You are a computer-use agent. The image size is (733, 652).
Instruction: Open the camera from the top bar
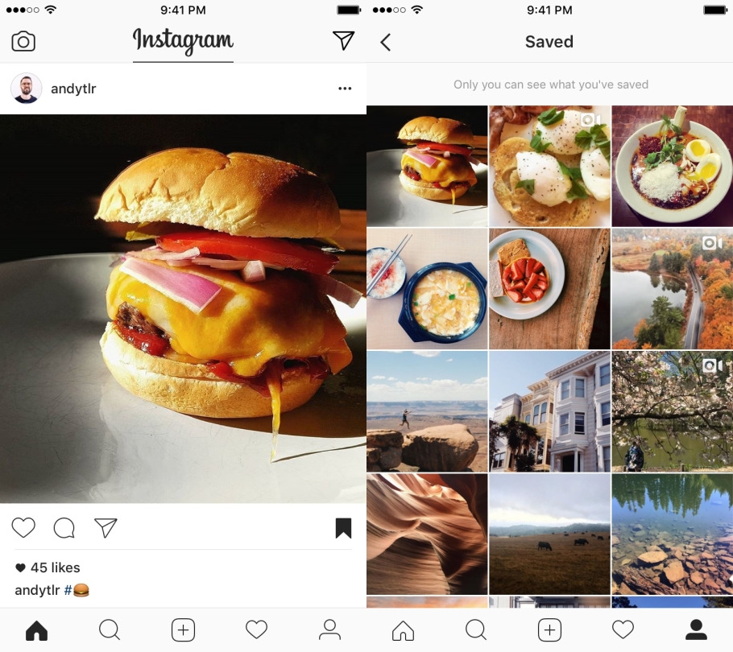(x=23, y=41)
